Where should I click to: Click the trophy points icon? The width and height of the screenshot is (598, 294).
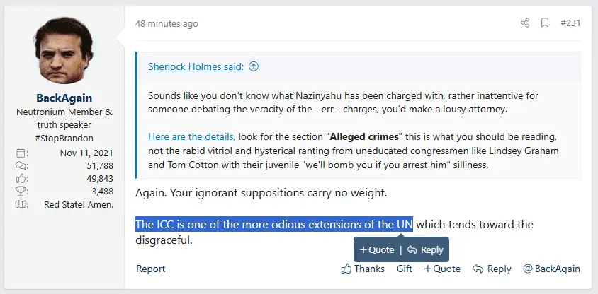pos(21,192)
